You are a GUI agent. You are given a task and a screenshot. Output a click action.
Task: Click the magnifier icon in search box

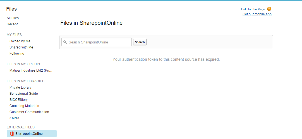(x=65, y=42)
